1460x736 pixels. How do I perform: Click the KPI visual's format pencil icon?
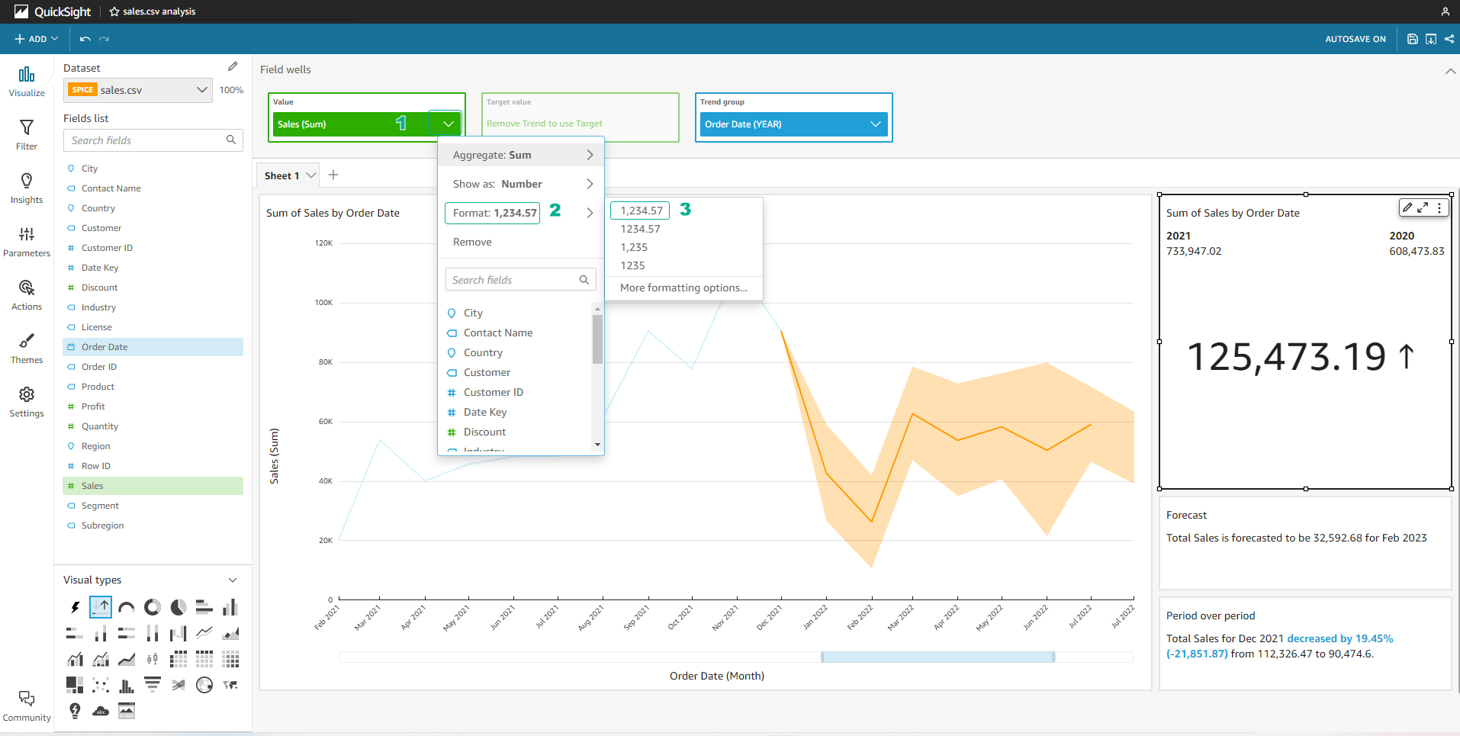pyautogui.click(x=1407, y=207)
